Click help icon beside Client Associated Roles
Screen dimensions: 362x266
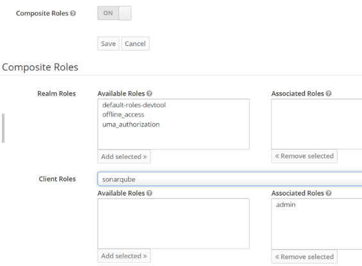[x=329, y=193]
